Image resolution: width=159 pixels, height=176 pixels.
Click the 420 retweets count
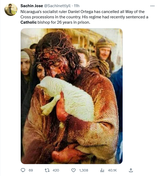(x=56, y=170)
